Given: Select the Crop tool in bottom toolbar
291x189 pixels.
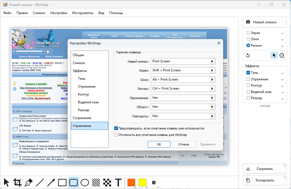Looking at the screenshot, I should [17, 183].
